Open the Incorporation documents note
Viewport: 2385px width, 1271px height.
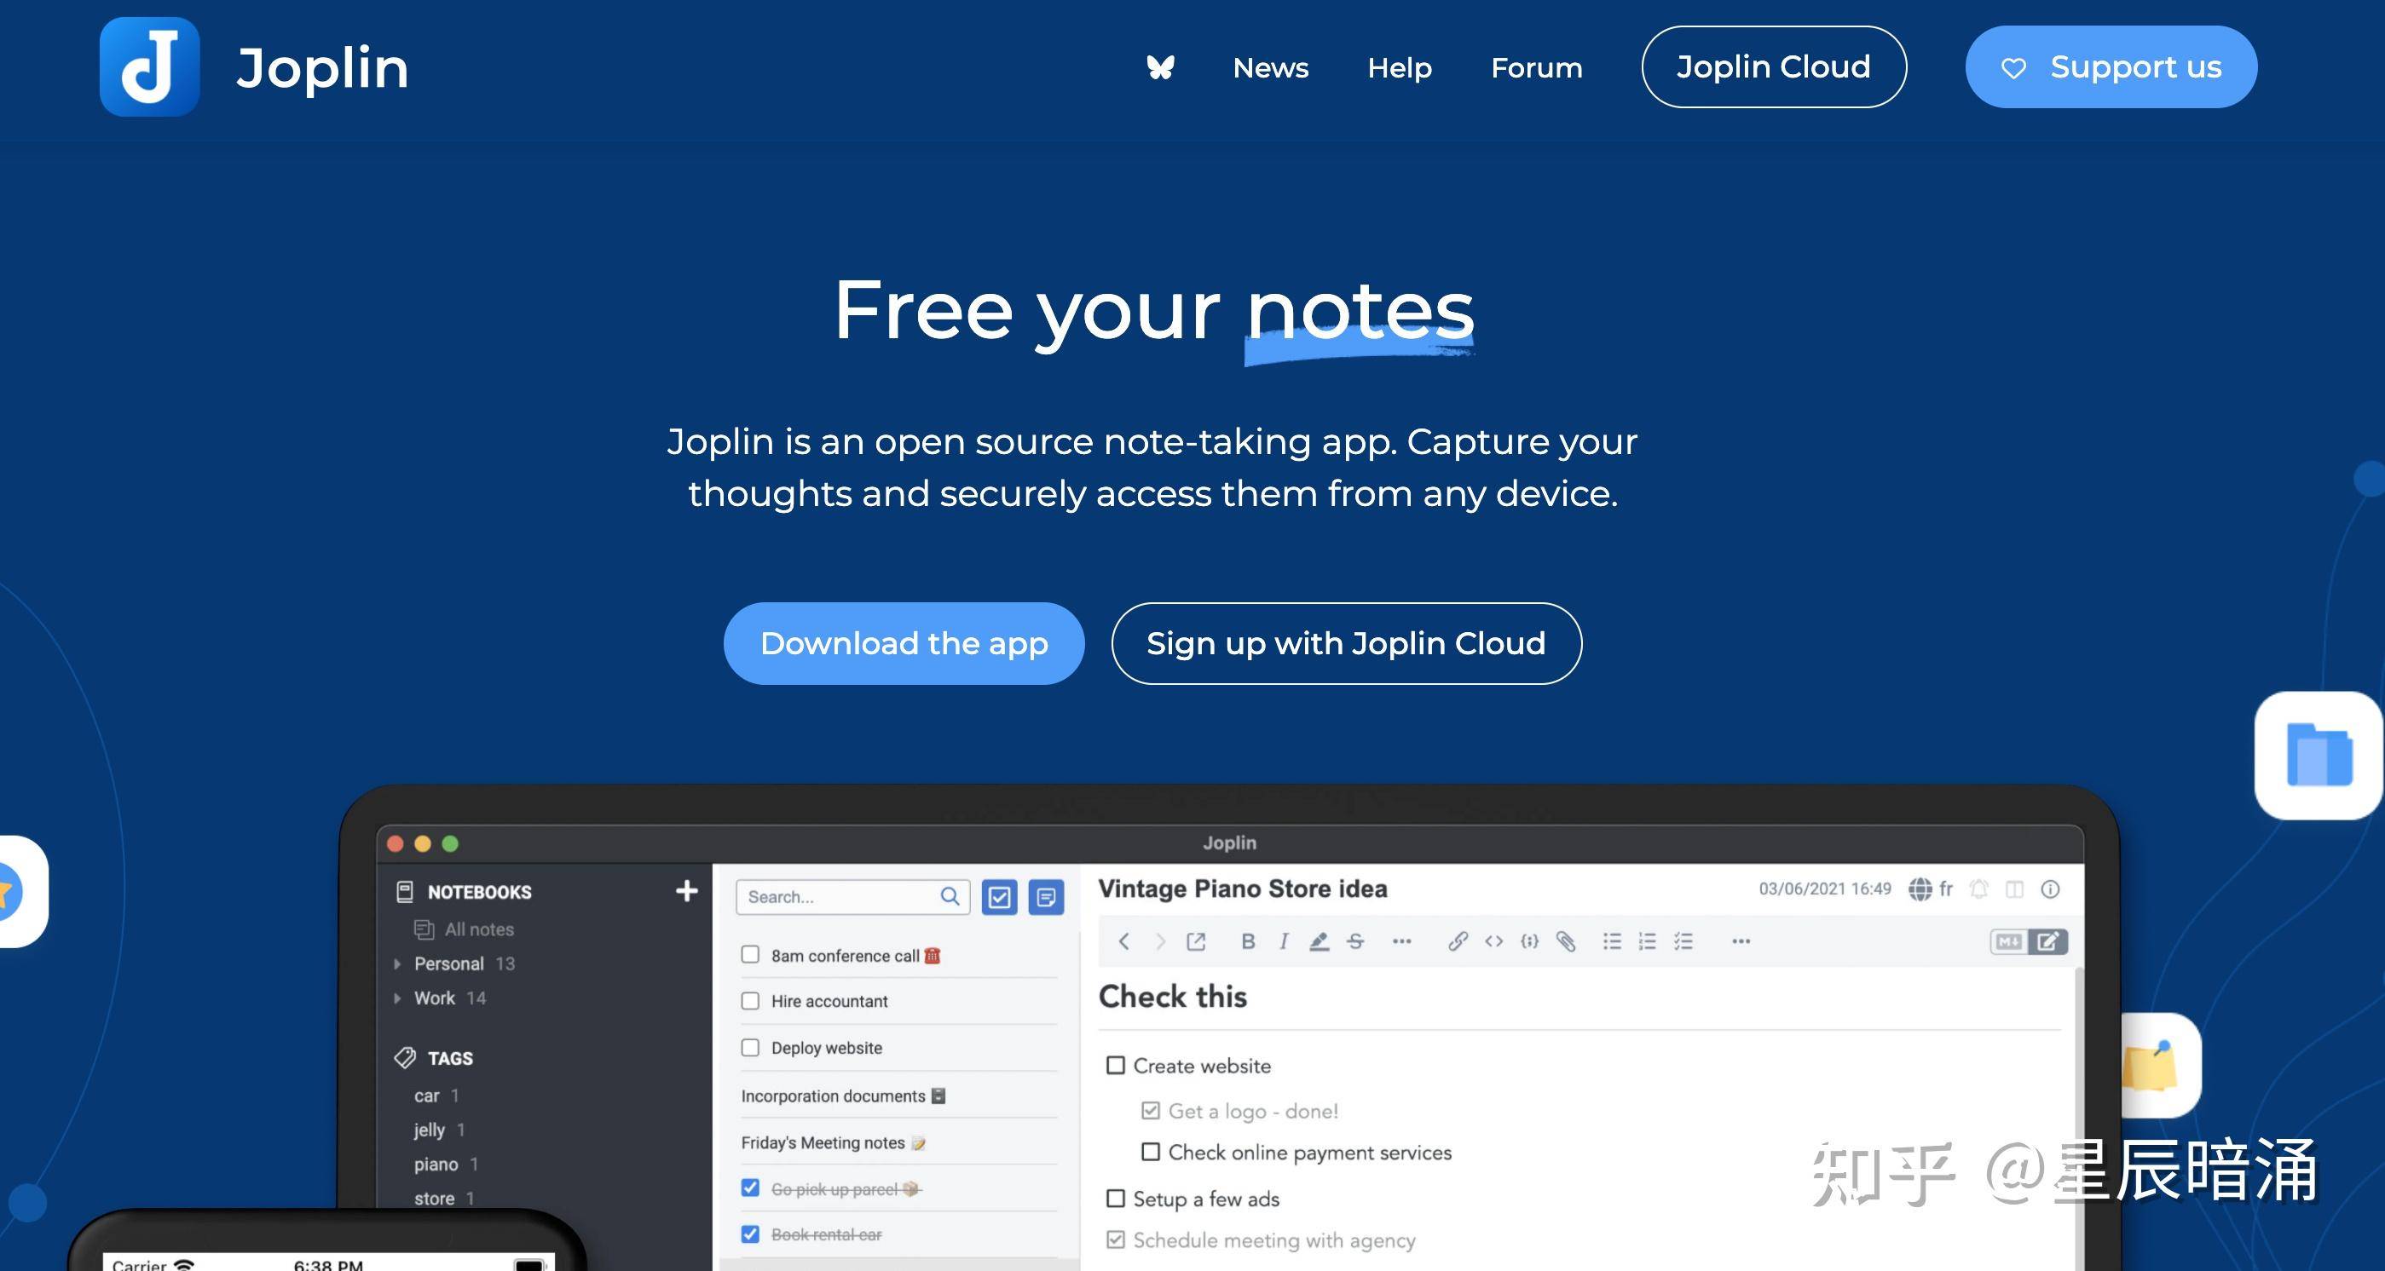[842, 1096]
